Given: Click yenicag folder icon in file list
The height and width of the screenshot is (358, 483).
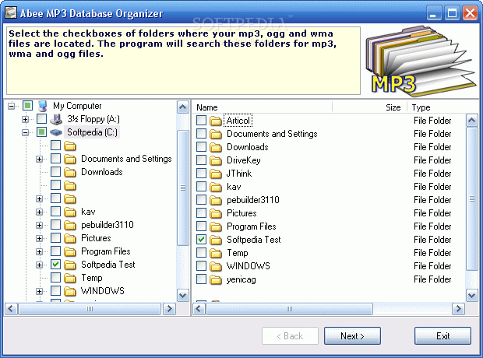Looking at the screenshot, I should pos(216,280).
